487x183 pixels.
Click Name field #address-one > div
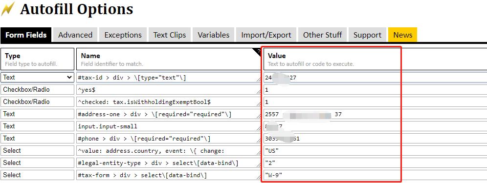(169, 114)
